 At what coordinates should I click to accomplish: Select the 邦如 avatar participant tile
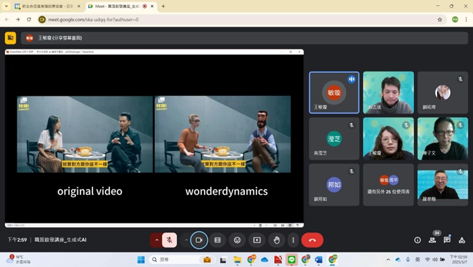pos(334,185)
